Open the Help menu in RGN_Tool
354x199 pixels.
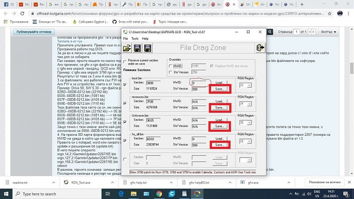[146, 39]
